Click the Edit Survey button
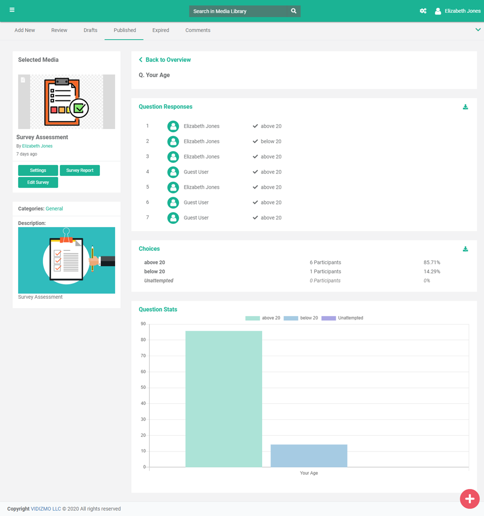 [x=38, y=183]
